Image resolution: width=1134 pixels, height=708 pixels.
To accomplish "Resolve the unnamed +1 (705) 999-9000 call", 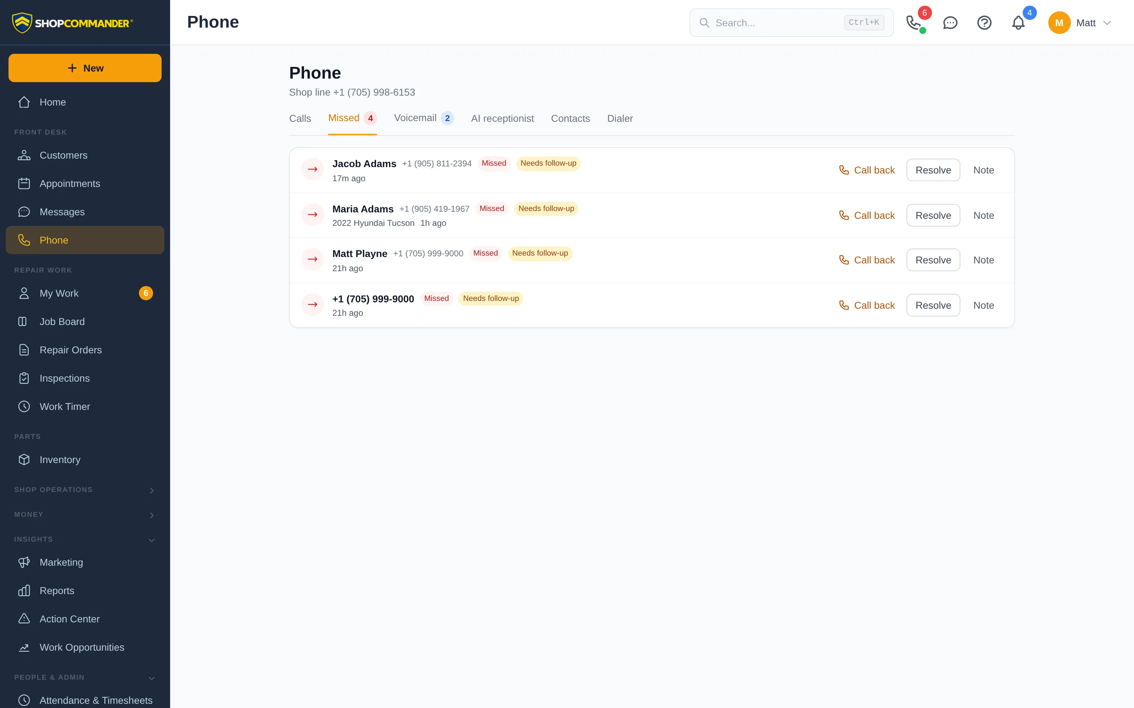I will tap(933, 305).
